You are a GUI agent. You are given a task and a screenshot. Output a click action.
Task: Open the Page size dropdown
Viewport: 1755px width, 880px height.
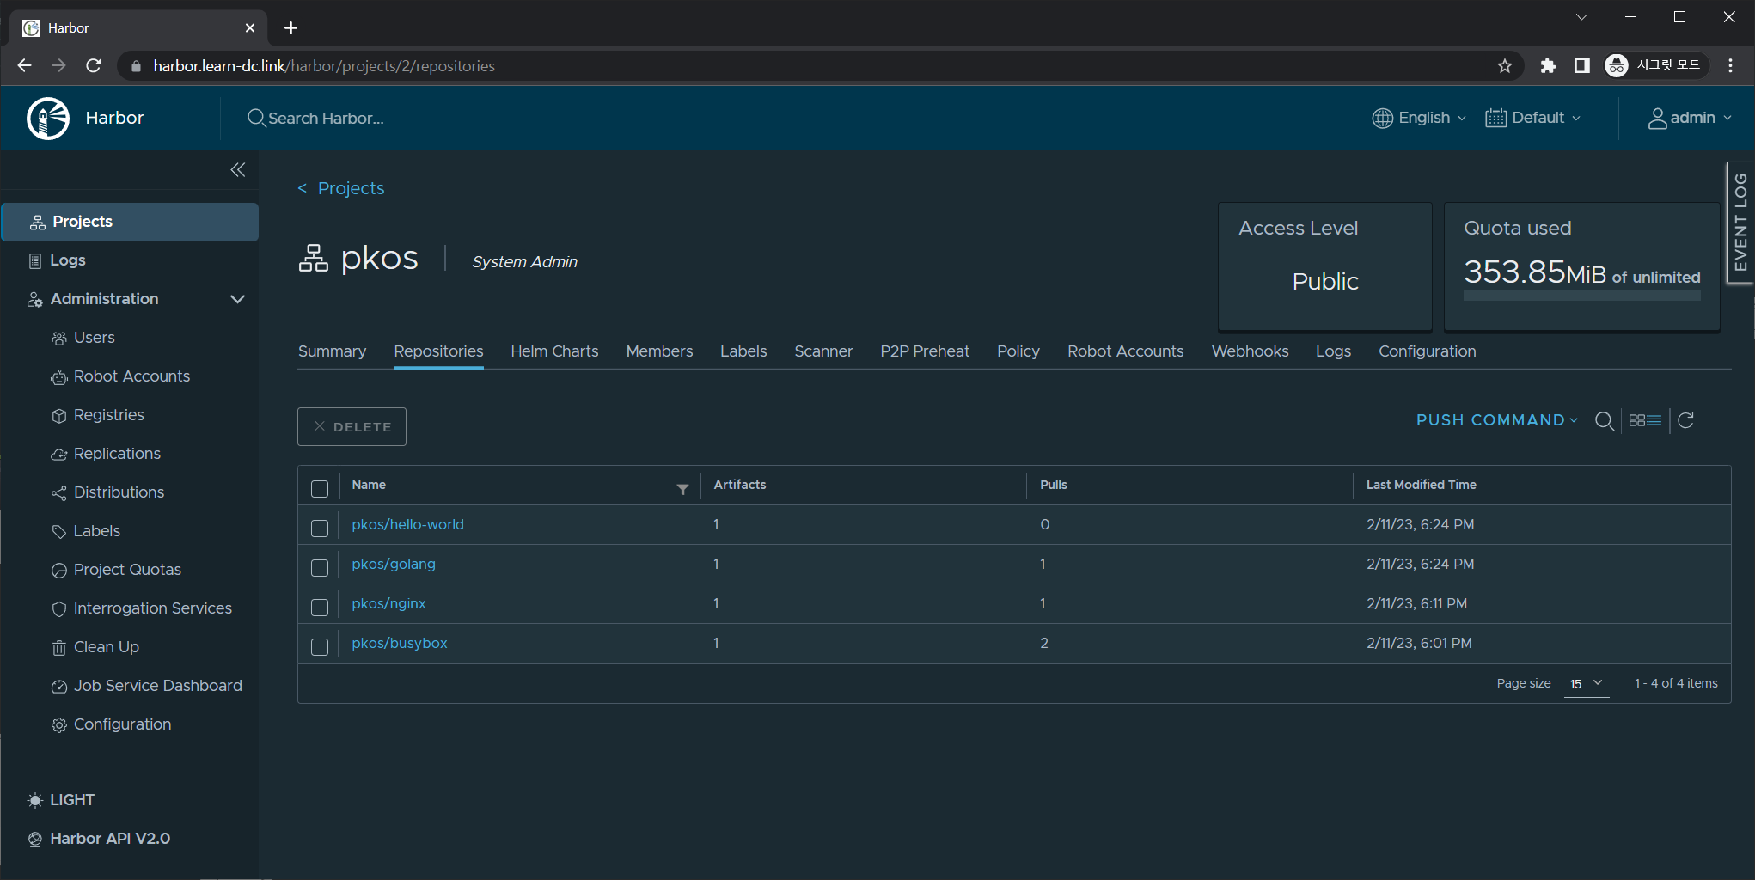1586,684
